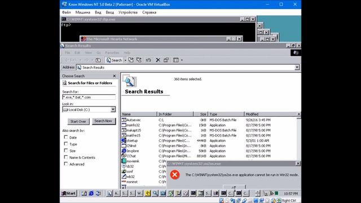
Task: Click in the Search for text field
Action: point(89,97)
